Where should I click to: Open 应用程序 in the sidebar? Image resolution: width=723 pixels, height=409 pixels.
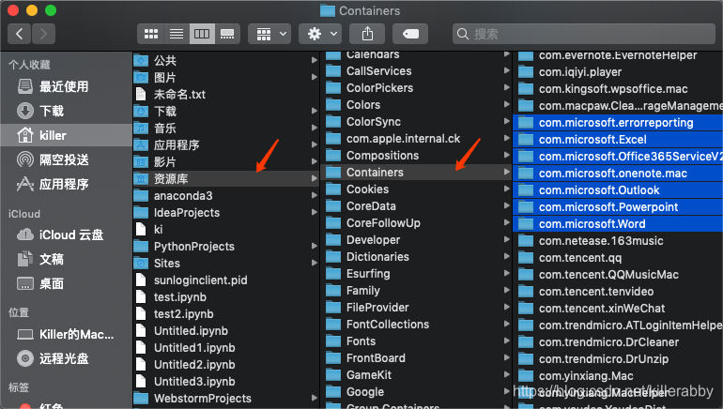coord(66,184)
